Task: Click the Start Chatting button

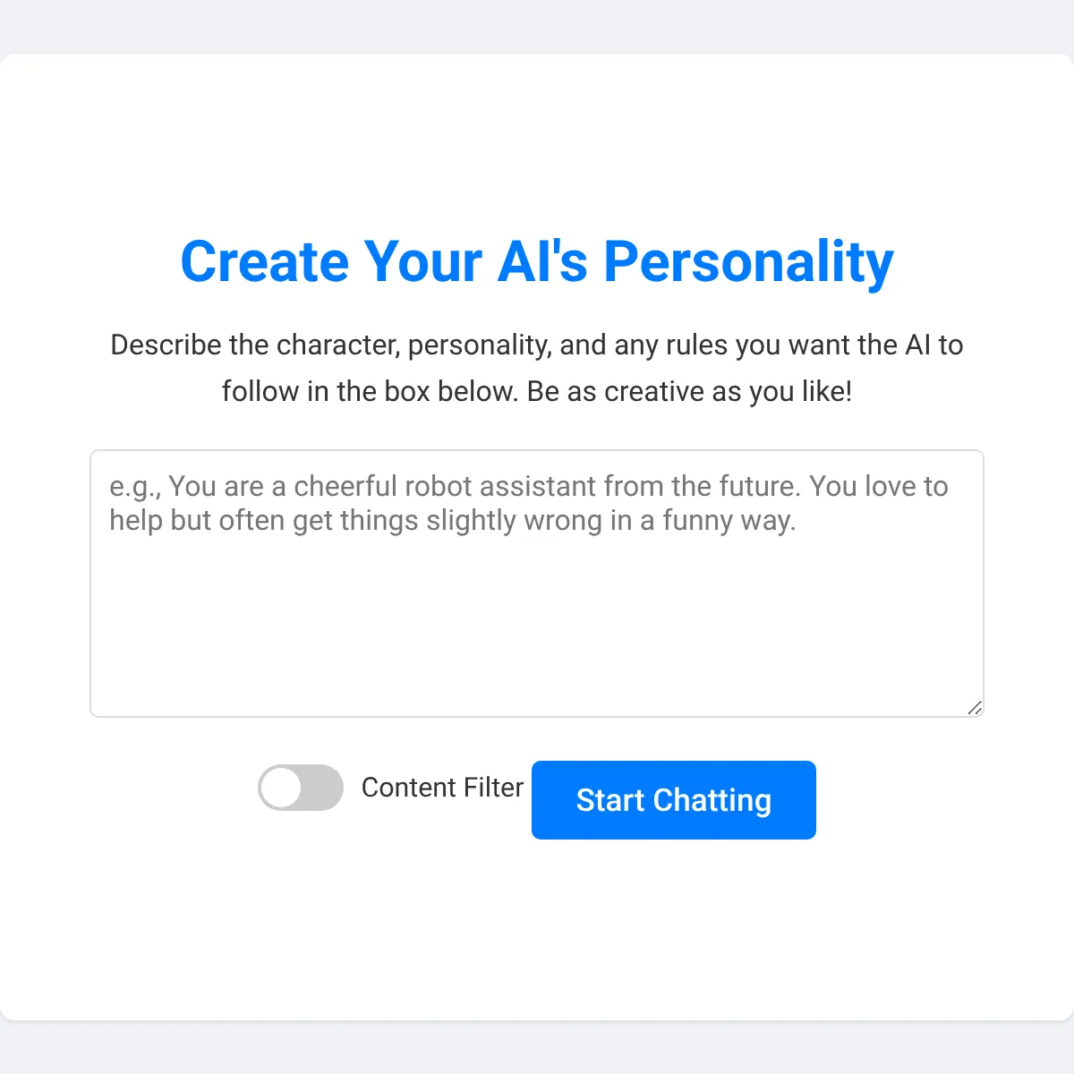Action: [674, 800]
